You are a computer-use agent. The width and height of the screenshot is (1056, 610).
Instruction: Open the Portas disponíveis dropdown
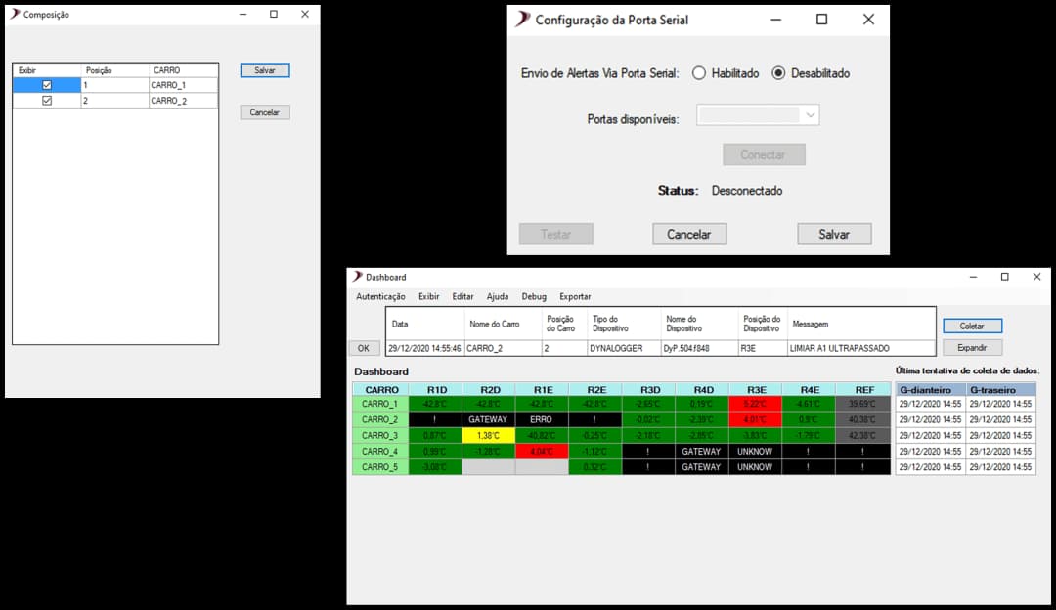(812, 114)
